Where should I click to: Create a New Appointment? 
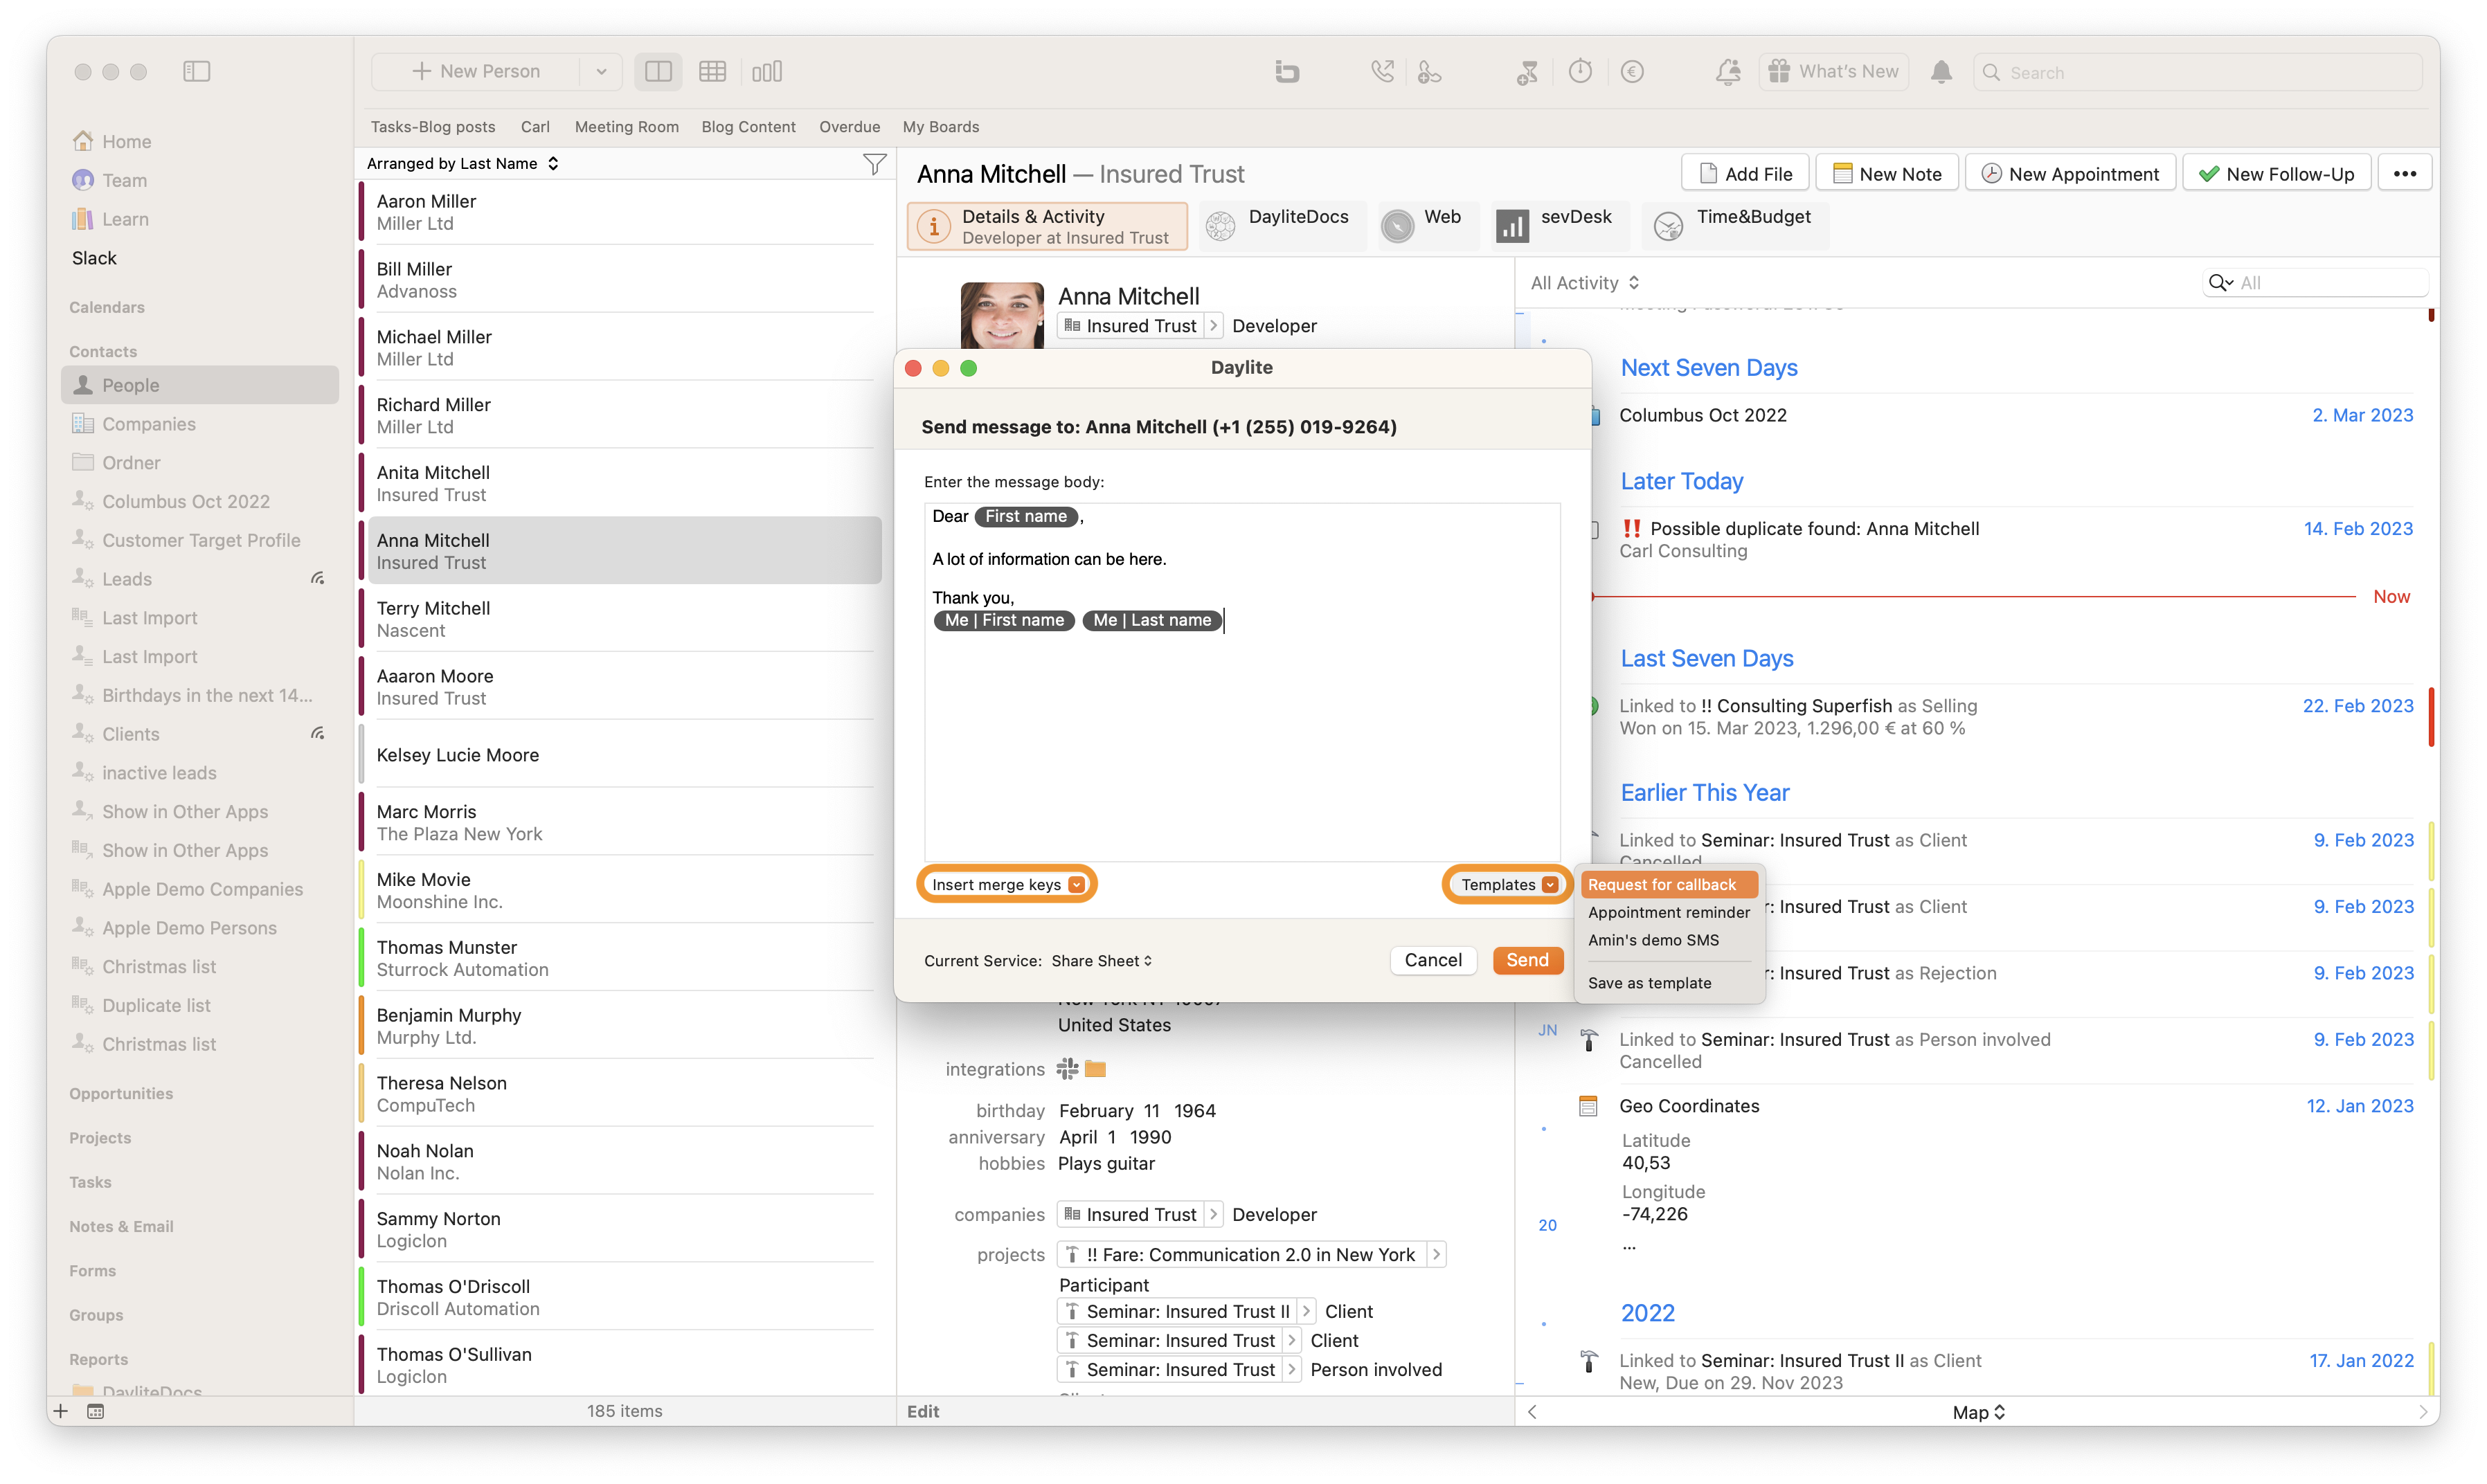(2070, 173)
